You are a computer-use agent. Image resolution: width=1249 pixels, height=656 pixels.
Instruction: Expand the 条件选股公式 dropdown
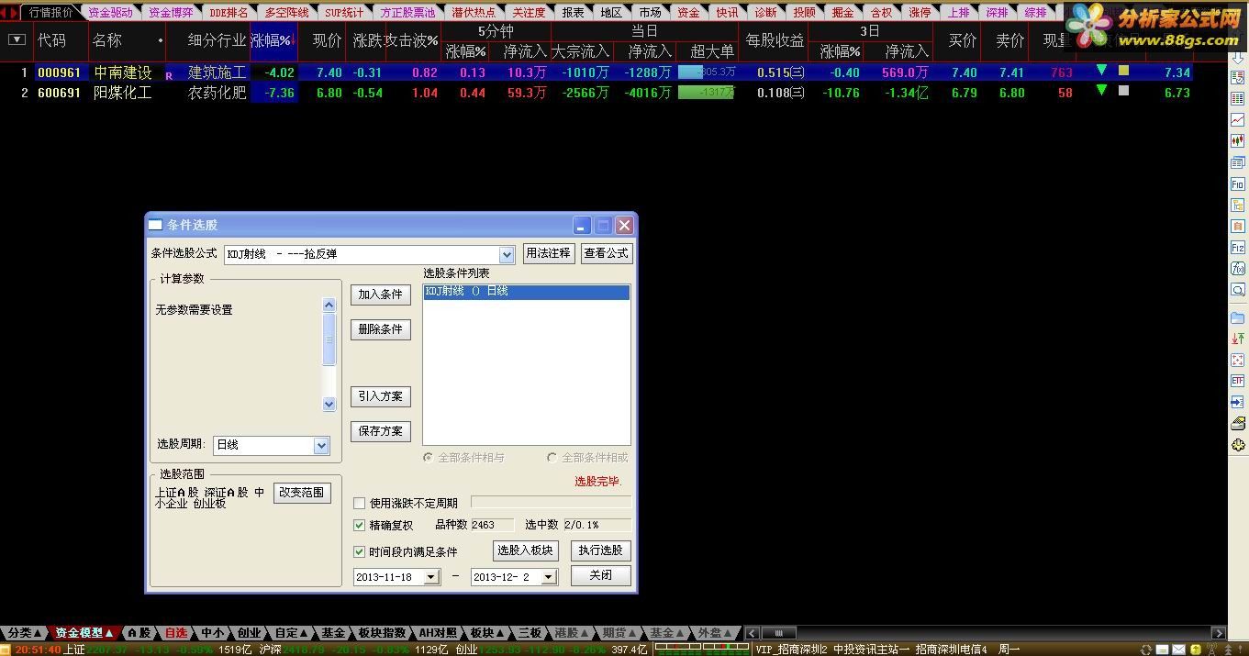(x=507, y=254)
